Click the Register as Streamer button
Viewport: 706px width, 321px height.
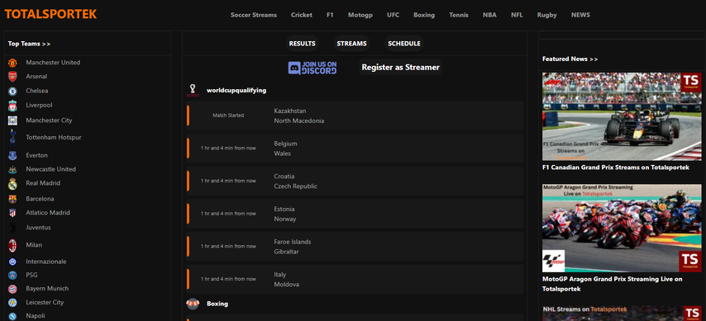(x=400, y=68)
